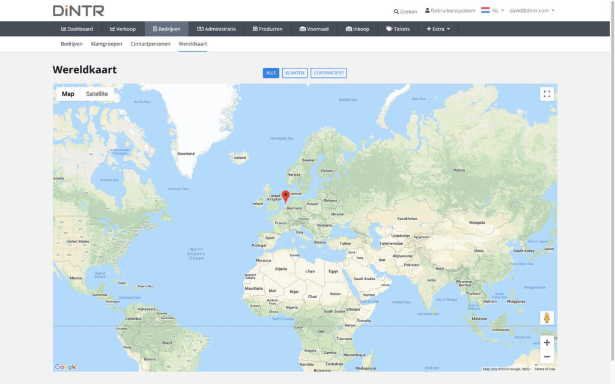Click the Turkey label on map

[x=345, y=244]
